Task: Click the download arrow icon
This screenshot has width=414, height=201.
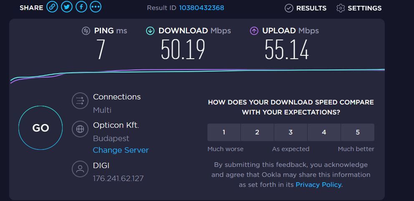Action: tap(150, 31)
